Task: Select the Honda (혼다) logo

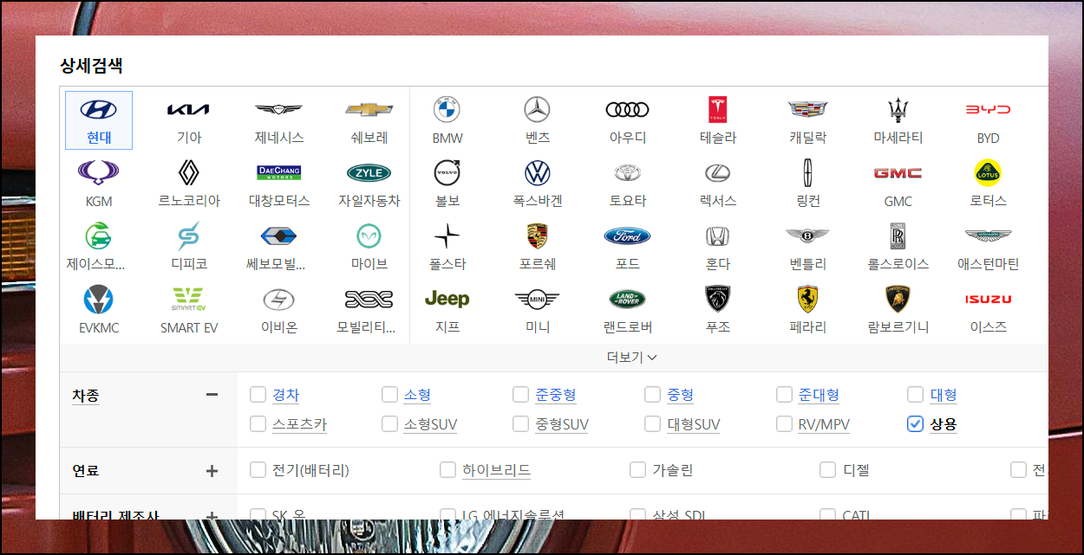Action: 717,236
